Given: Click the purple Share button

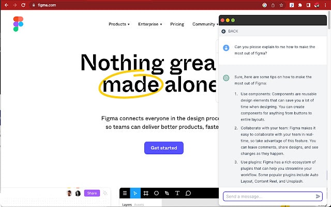Looking at the screenshot, I should click(92, 193).
